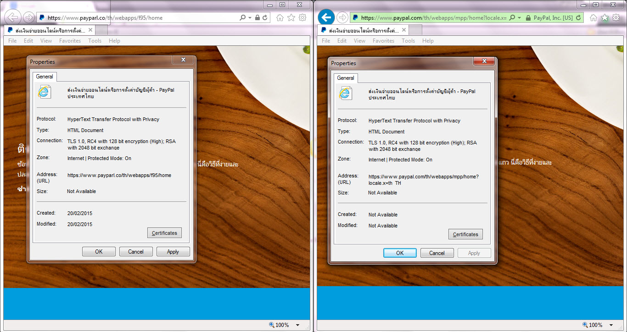Open the File menu in right window
Screen dimensions: 627x332
tap(326, 41)
